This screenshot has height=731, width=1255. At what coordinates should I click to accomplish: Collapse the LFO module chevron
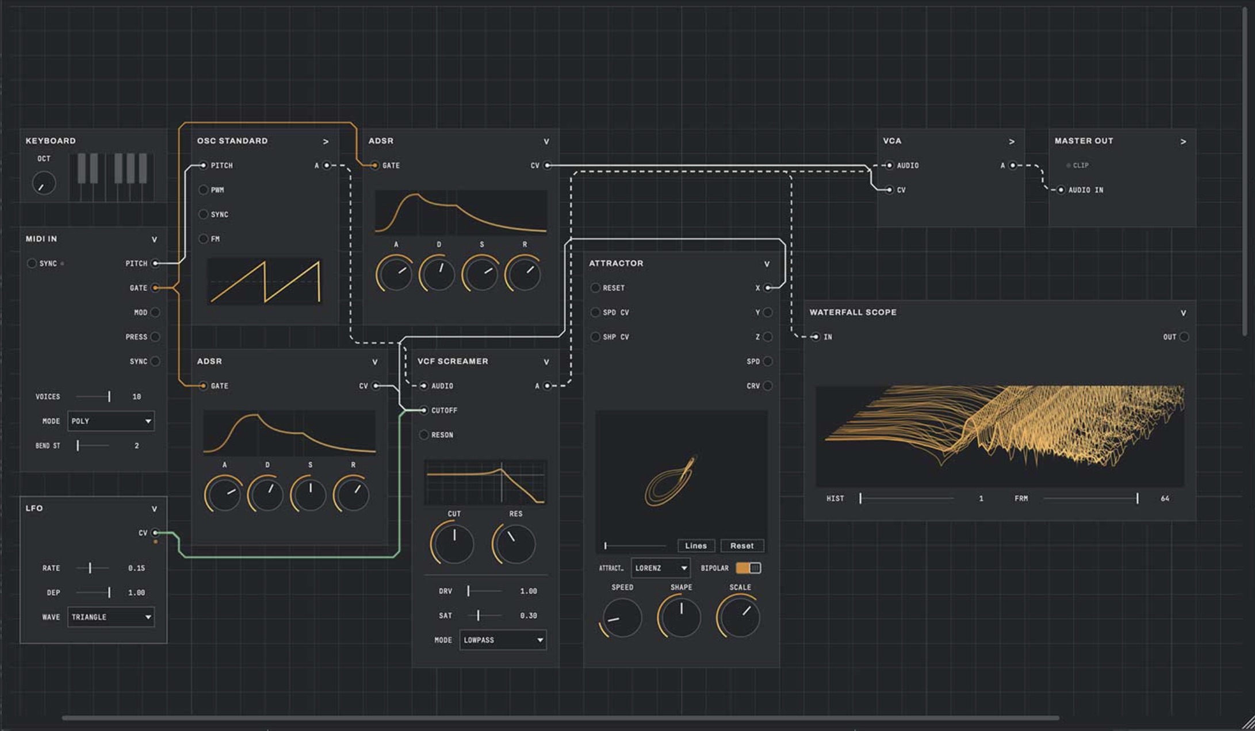[x=154, y=509]
